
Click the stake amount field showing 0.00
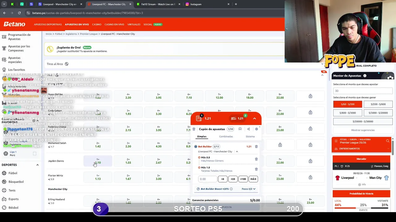point(207,179)
